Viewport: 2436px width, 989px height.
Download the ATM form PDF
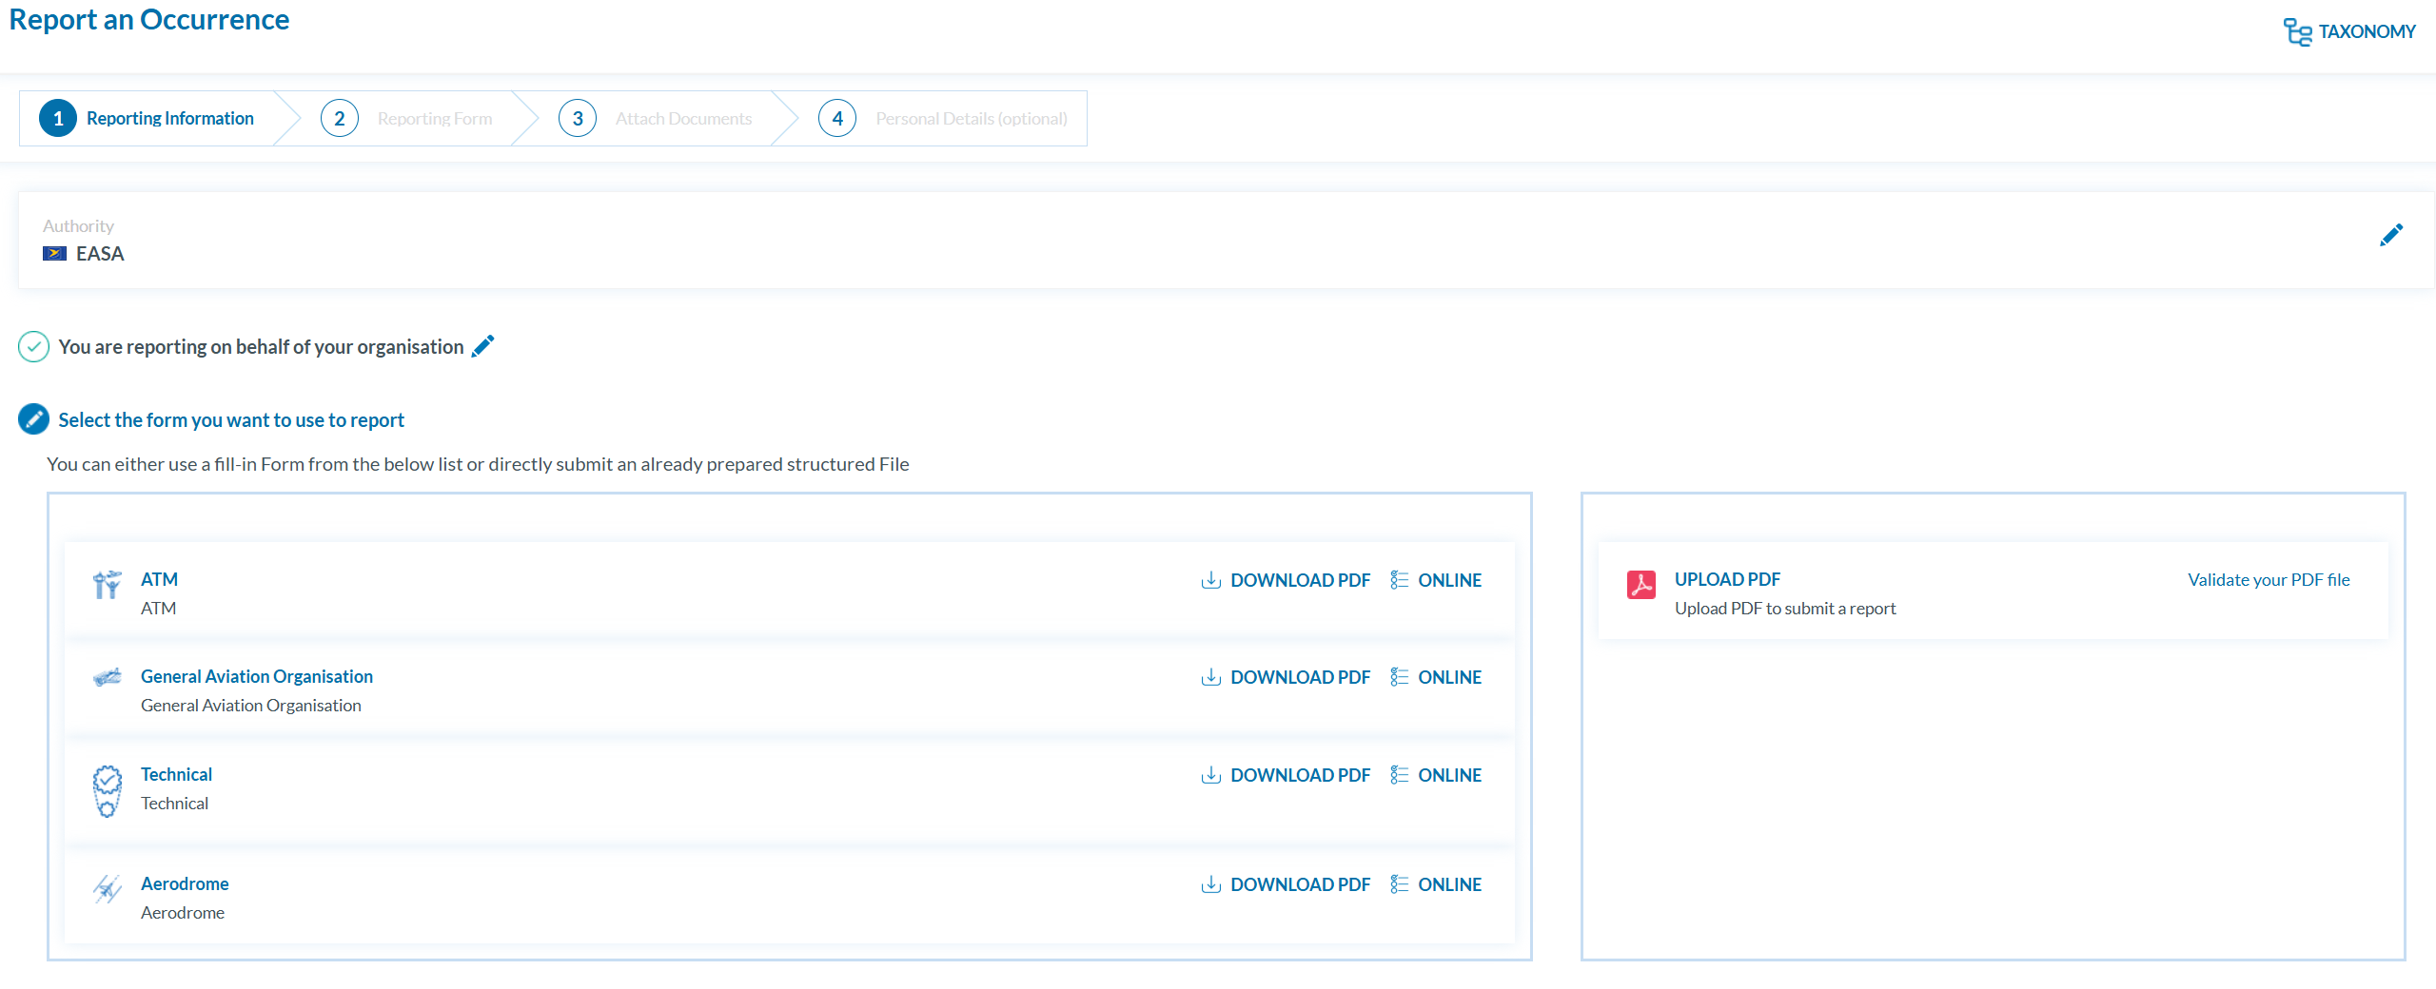point(1286,580)
